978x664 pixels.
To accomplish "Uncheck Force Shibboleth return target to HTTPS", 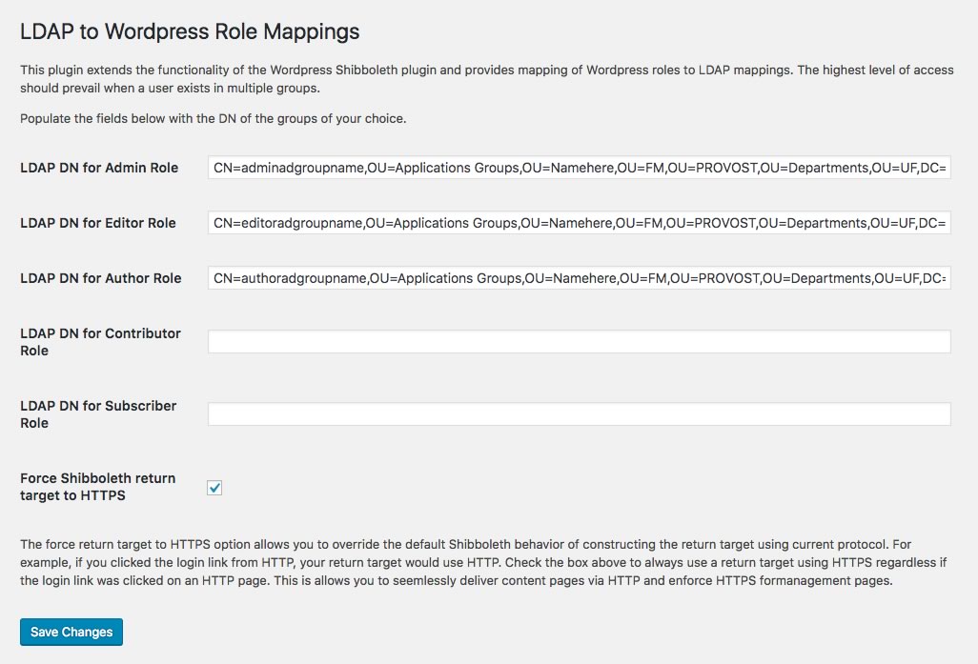I will tap(214, 488).
